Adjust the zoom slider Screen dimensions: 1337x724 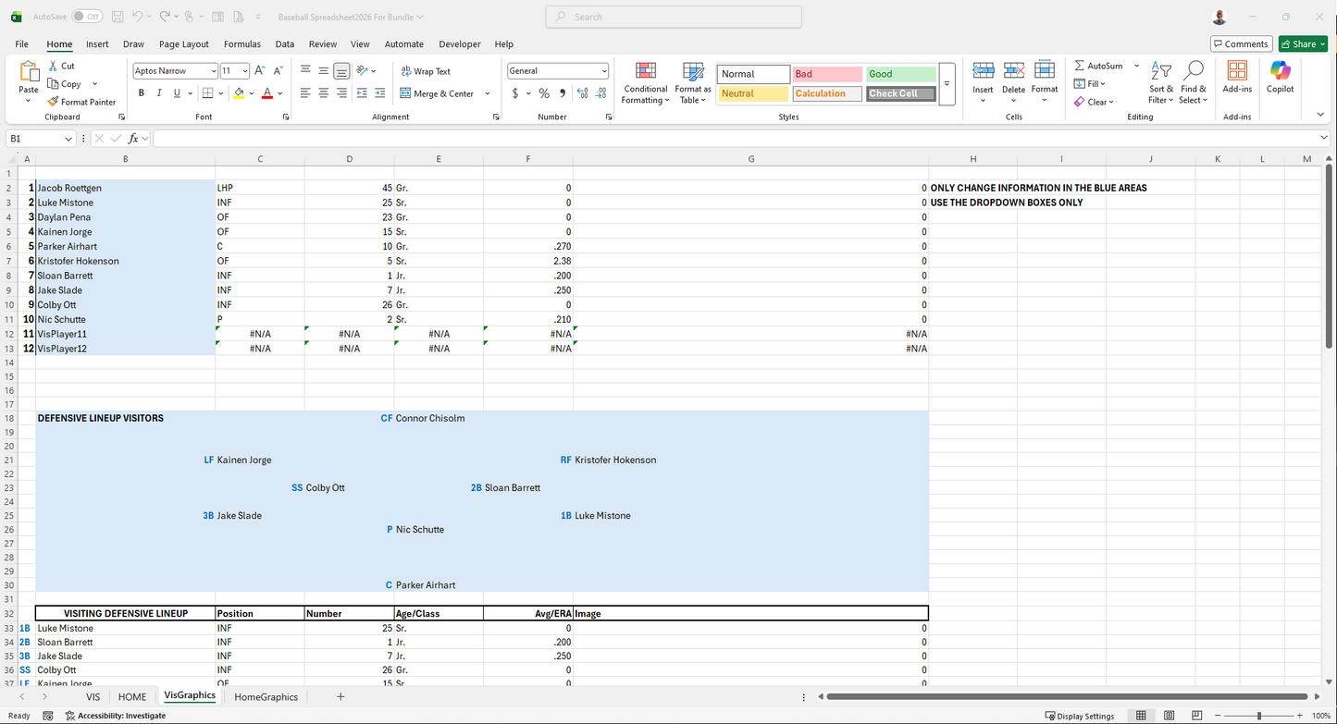(1258, 716)
